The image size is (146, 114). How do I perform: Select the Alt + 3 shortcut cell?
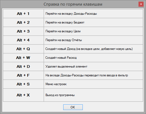point(23,31)
